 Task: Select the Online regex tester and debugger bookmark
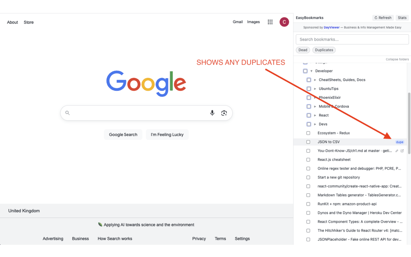(x=359, y=168)
